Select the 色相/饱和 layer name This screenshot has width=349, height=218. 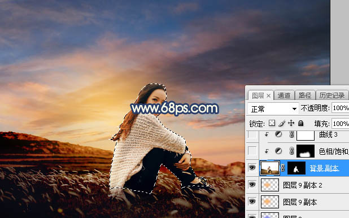334,151
